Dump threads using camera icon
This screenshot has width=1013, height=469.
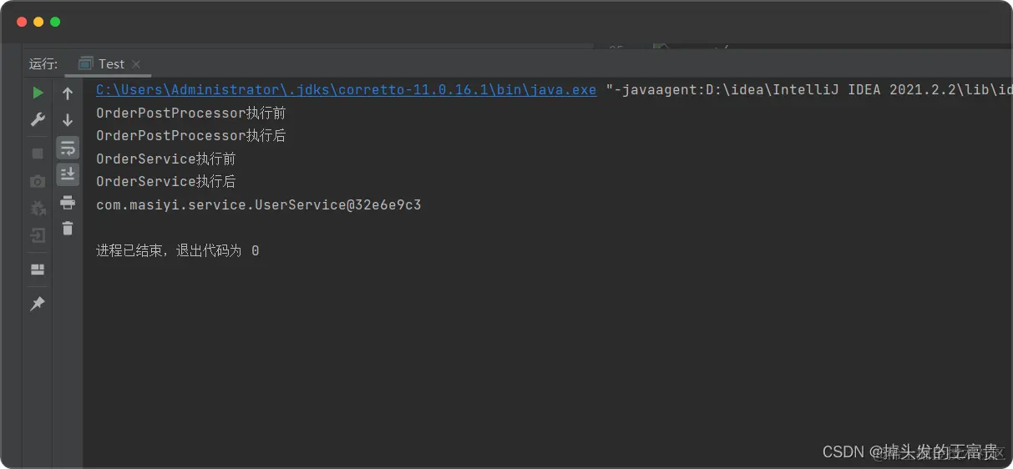pos(38,181)
